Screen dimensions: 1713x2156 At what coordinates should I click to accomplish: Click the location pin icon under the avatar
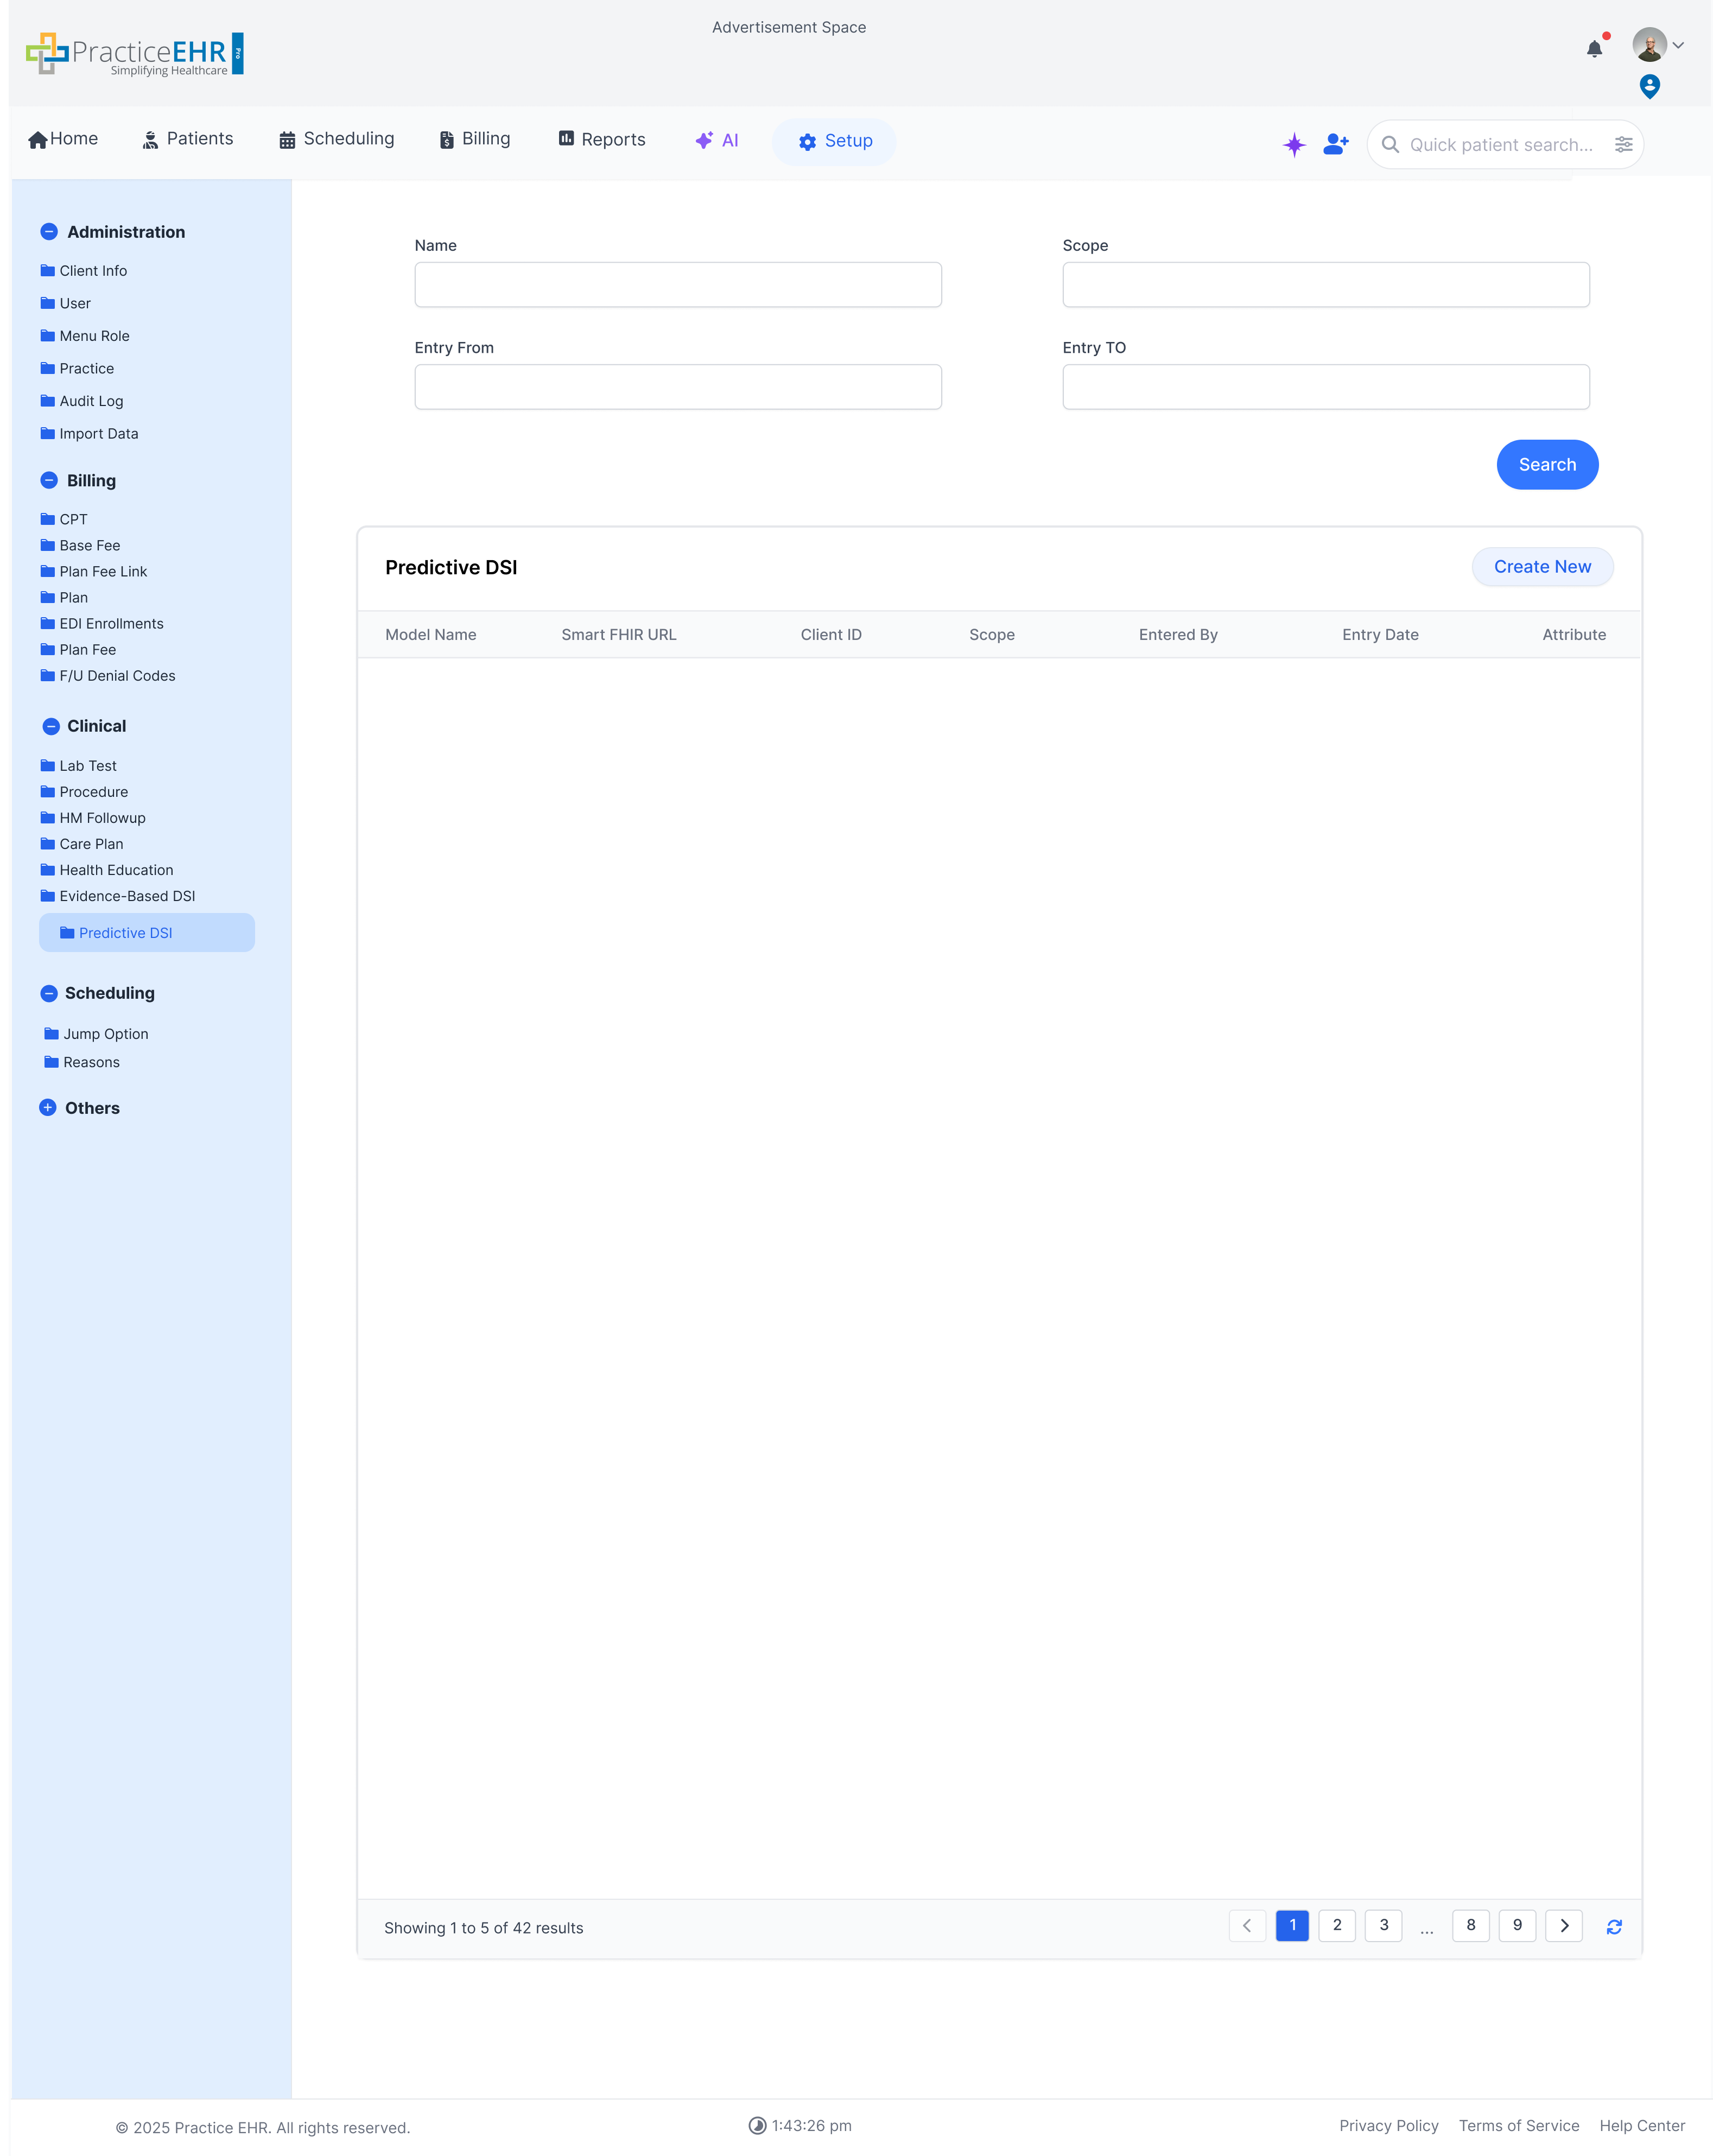coord(1650,87)
